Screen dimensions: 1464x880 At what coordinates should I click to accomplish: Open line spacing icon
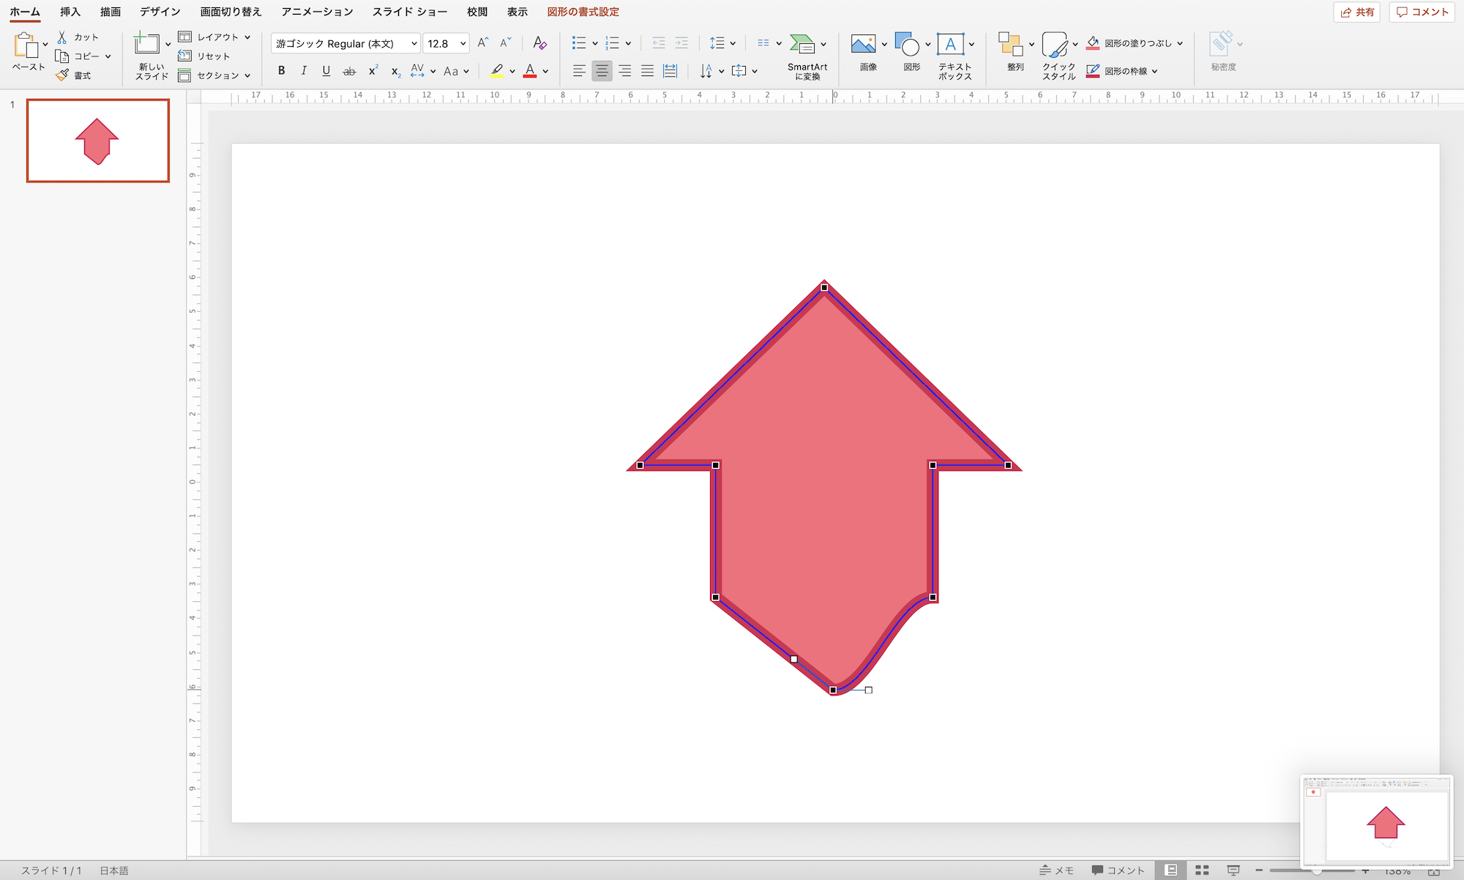717,43
